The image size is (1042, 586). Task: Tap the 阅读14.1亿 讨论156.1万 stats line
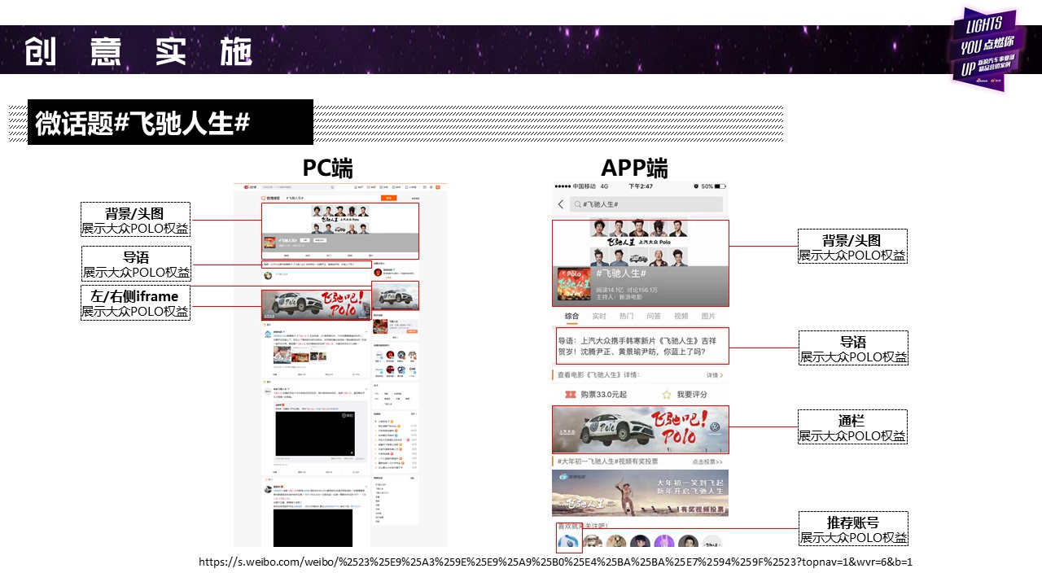pyautogui.click(x=626, y=289)
